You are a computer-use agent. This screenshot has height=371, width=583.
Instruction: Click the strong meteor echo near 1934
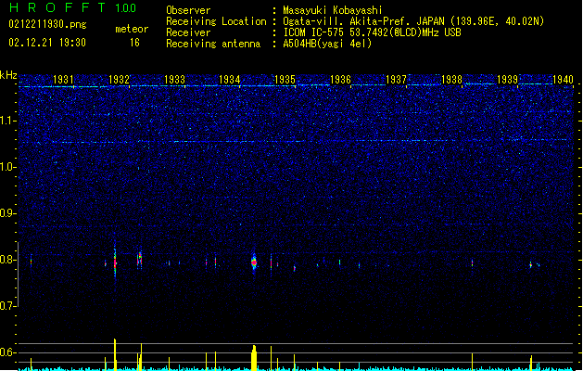click(x=254, y=262)
